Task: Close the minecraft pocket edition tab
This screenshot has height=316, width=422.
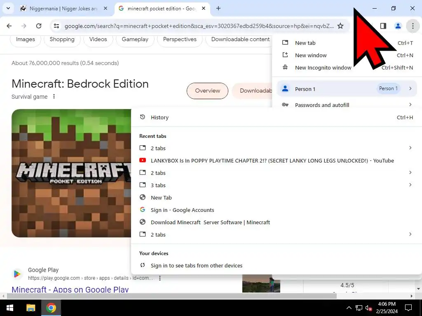Action: pos(204,8)
